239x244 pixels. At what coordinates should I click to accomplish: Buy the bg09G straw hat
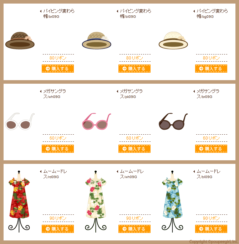[x=211, y=68]
